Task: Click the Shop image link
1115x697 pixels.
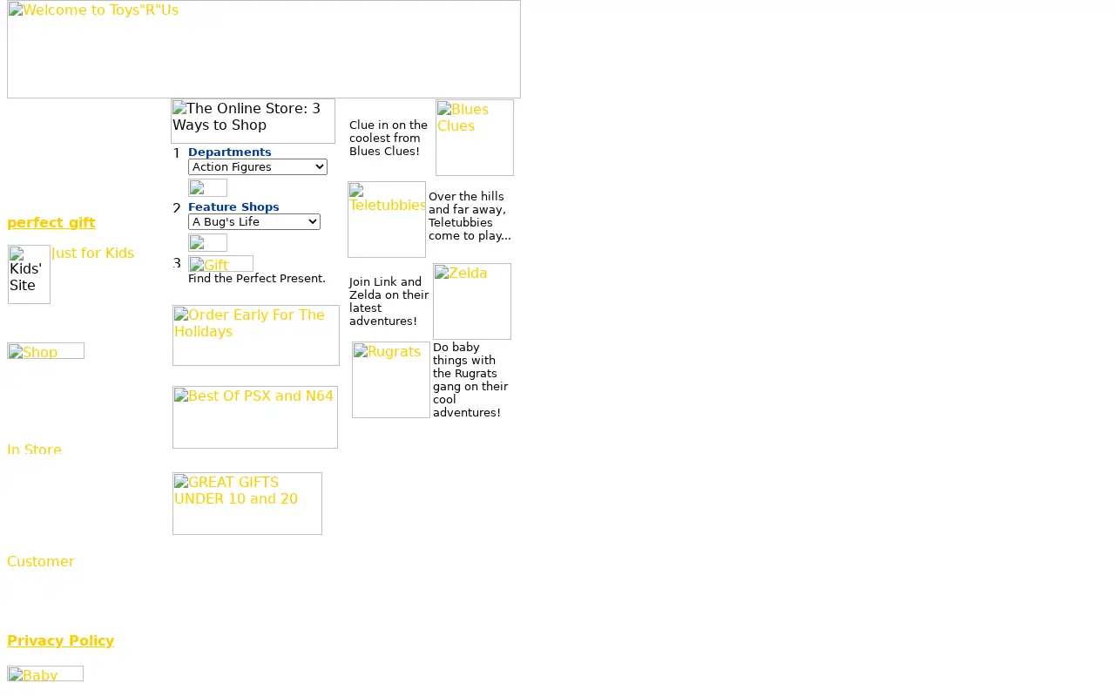Action: pos(46,351)
